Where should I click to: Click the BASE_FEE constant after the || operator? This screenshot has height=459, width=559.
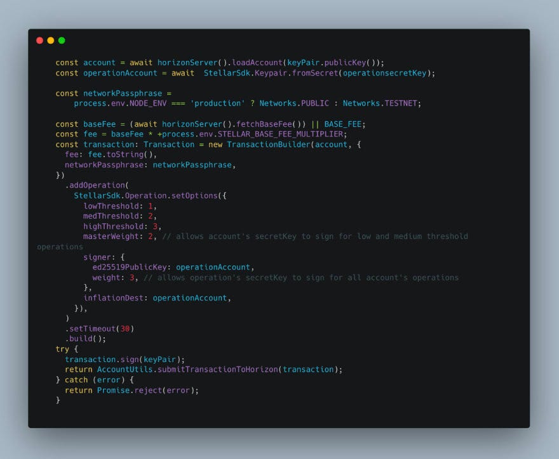point(342,124)
